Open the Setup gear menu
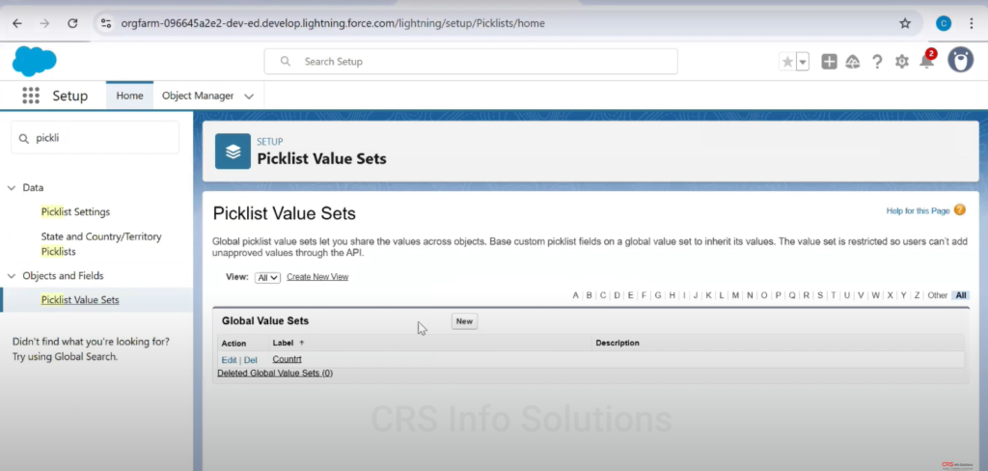 902,61
